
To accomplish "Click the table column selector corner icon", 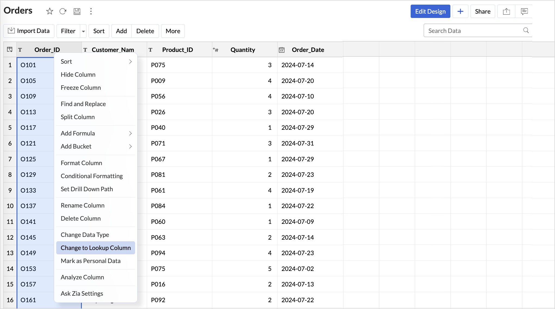I will click(x=10, y=50).
